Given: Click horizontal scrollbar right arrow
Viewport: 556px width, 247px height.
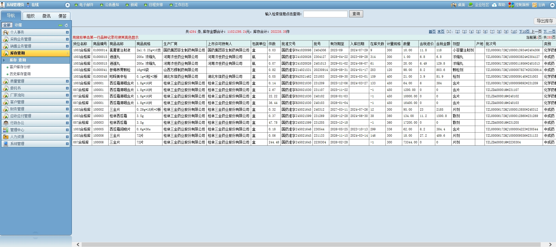Looking at the screenshot, I should coord(550,245).
